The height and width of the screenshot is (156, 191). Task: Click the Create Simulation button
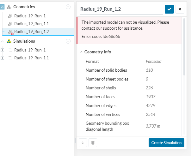coord(166,143)
